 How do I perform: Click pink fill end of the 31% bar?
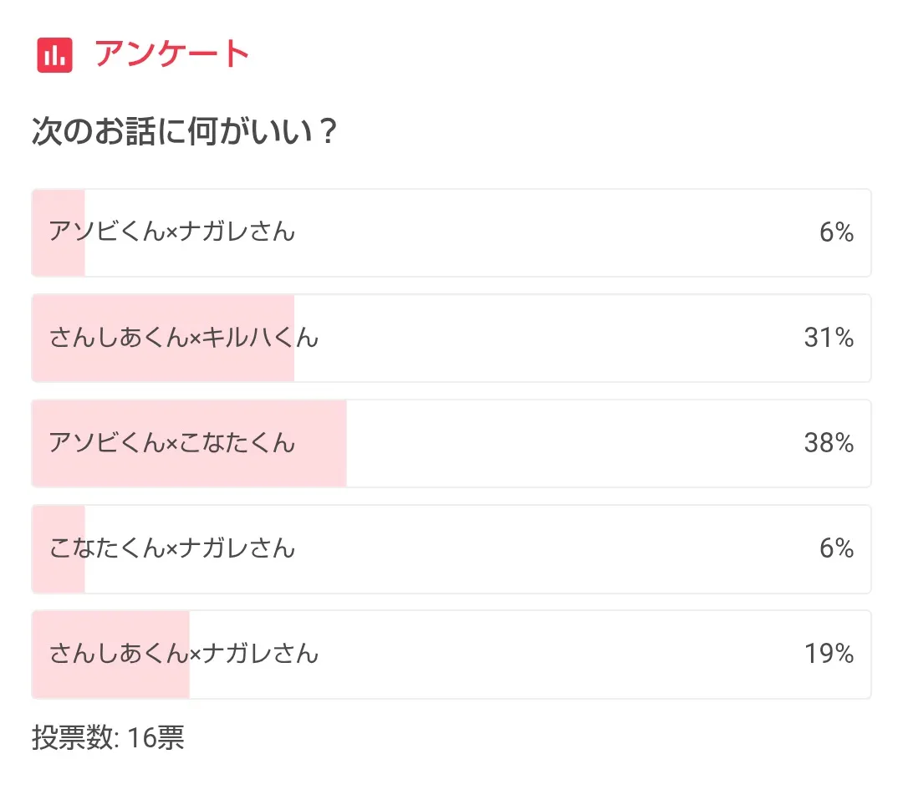[284, 364]
